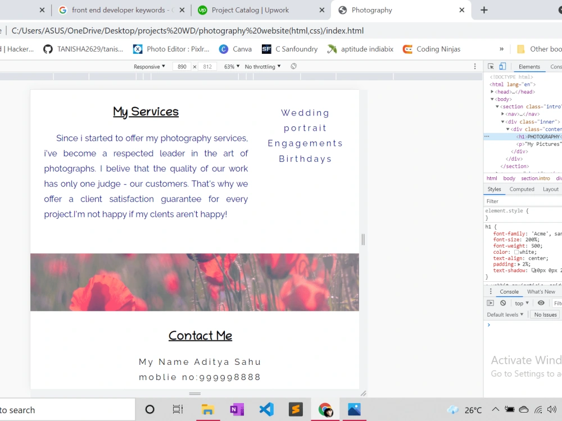Open the white color swatch picker

pyautogui.click(x=516, y=252)
